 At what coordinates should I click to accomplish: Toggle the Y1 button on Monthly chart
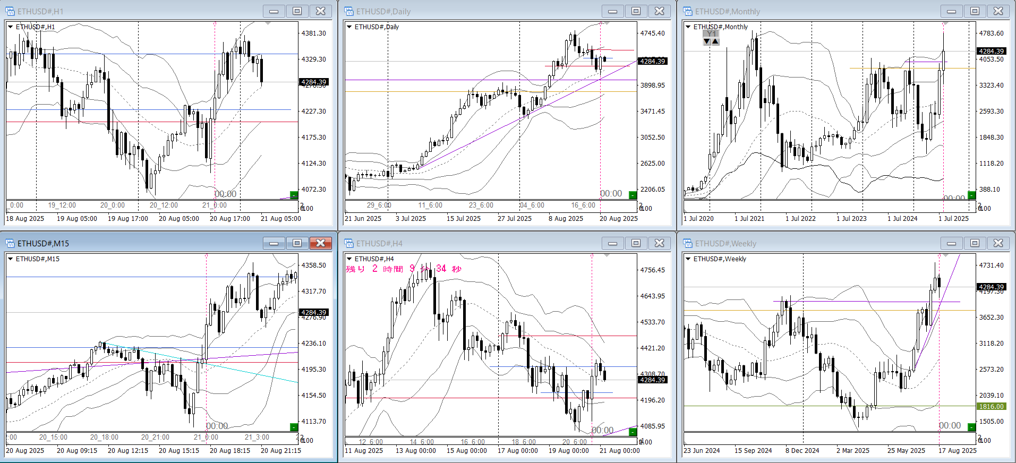711,34
